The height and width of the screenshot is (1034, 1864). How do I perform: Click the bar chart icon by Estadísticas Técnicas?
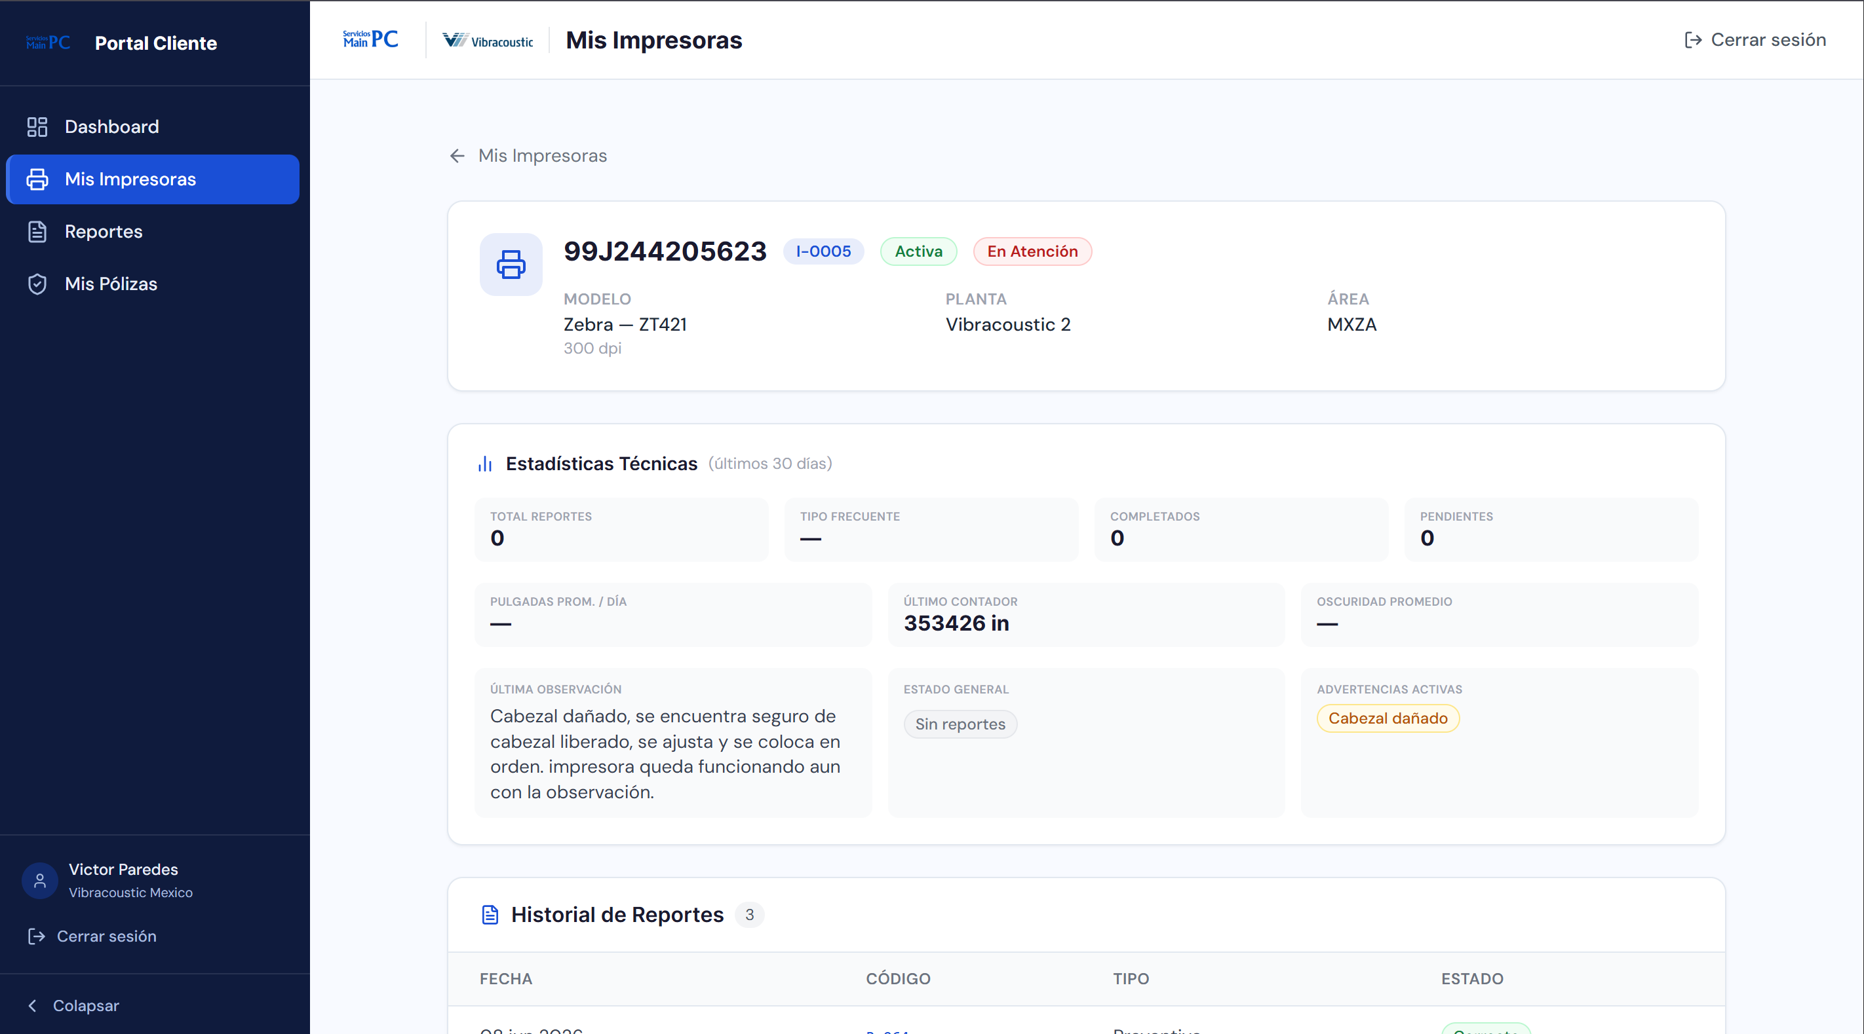coord(485,464)
